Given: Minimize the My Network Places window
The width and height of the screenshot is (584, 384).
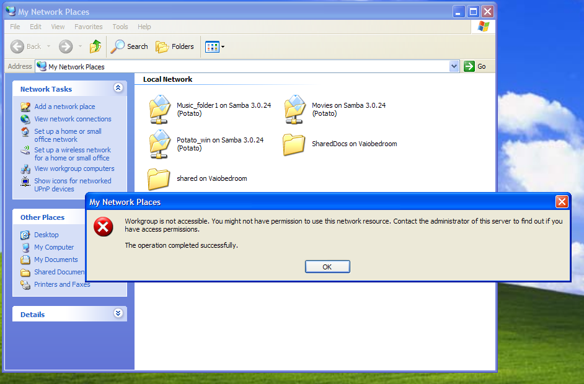Looking at the screenshot, I should tap(459, 12).
